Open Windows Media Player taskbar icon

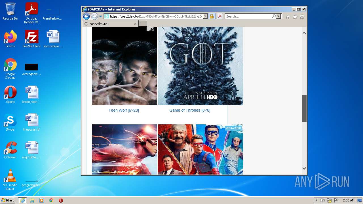click(x=42, y=200)
